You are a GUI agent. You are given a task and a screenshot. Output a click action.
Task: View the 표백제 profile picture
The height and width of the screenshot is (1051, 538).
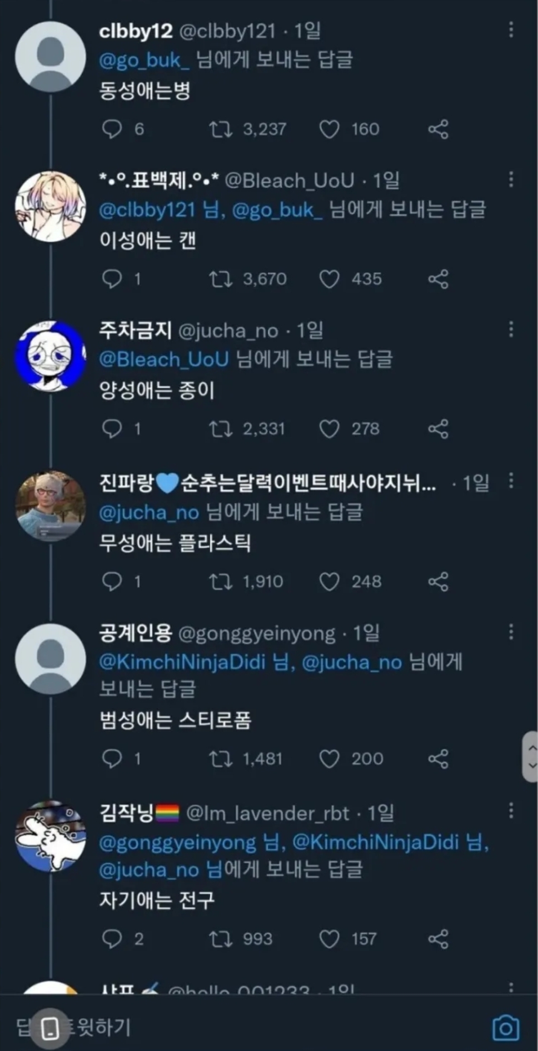[51, 206]
